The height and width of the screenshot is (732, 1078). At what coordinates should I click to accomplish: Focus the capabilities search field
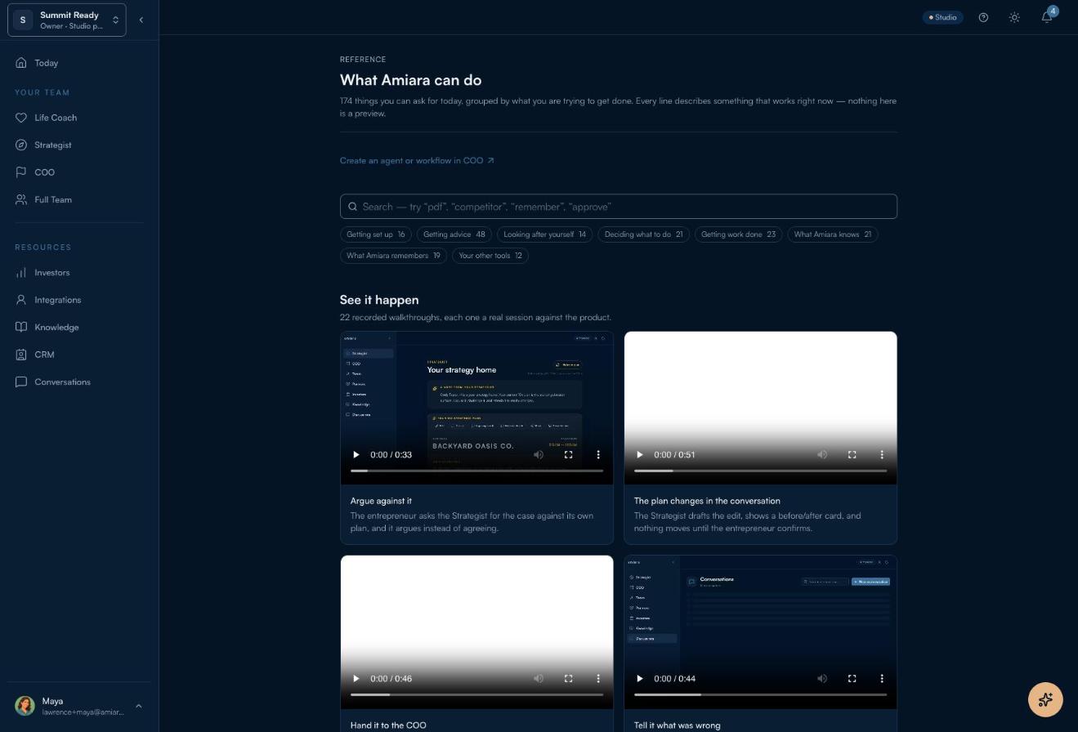coord(619,207)
